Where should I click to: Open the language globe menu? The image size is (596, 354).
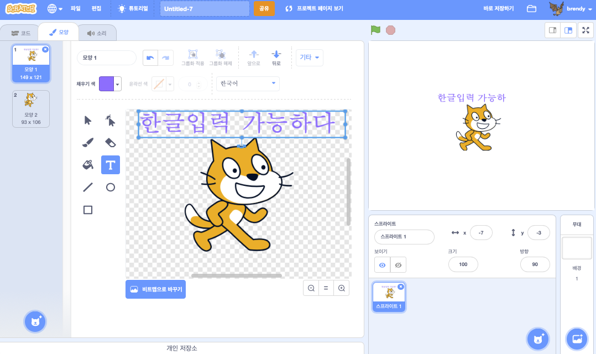click(55, 9)
